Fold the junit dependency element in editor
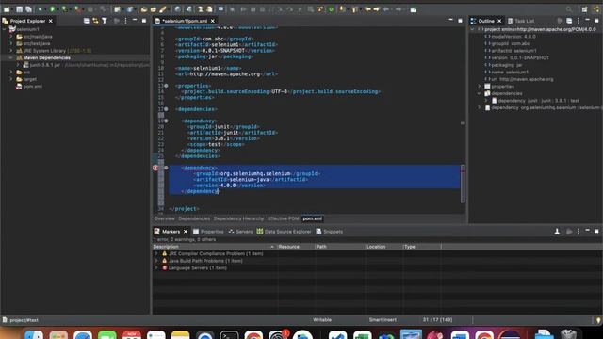 166,121
